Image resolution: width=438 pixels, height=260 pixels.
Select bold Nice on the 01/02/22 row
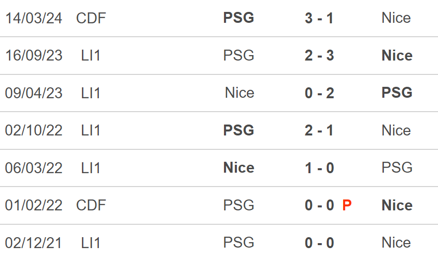397,205
